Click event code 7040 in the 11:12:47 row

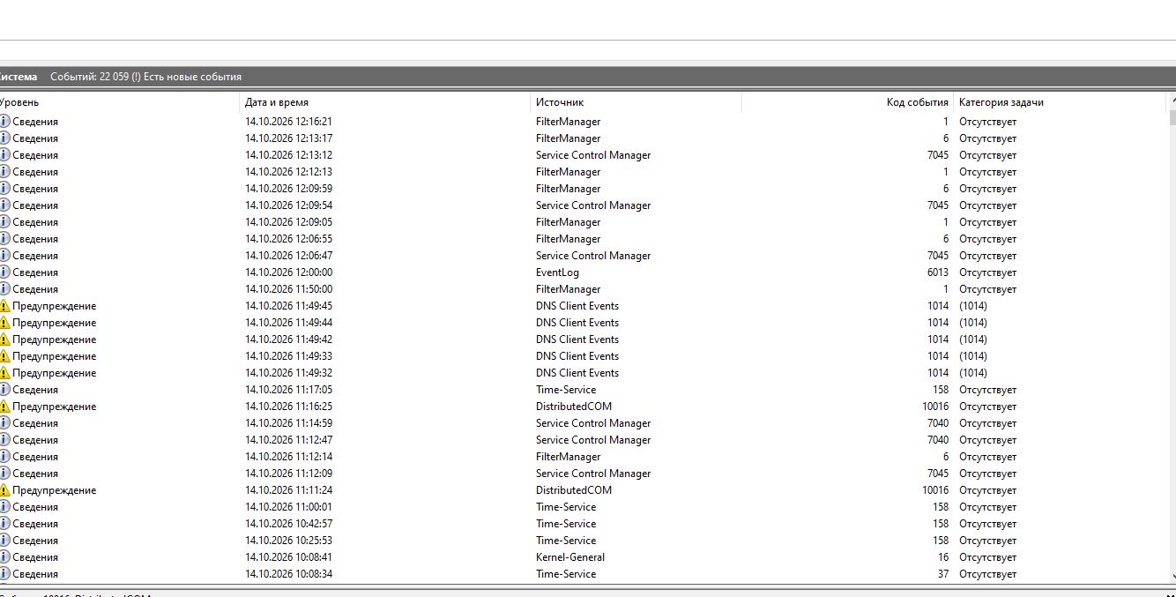click(x=937, y=440)
